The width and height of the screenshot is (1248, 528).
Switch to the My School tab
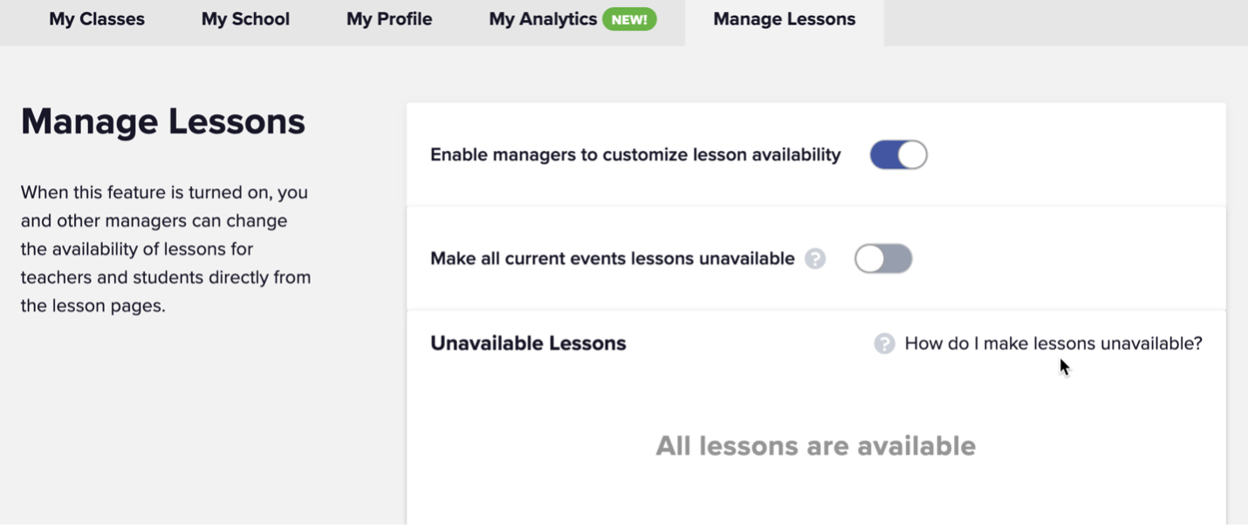[x=245, y=19]
